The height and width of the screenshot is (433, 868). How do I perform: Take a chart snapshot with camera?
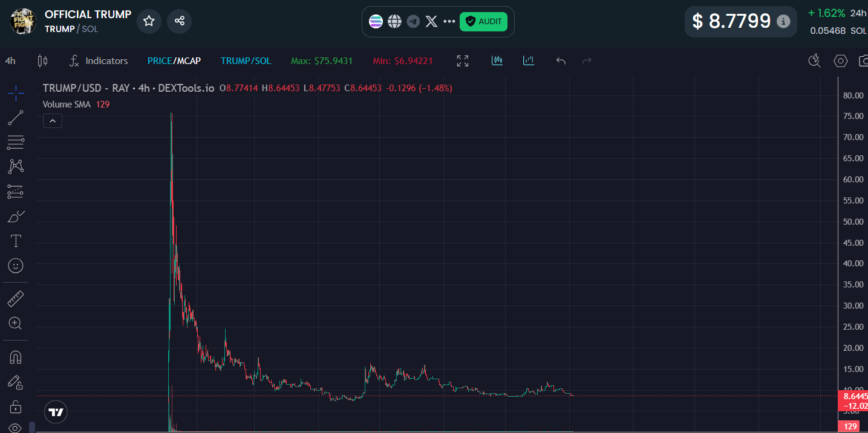point(863,61)
